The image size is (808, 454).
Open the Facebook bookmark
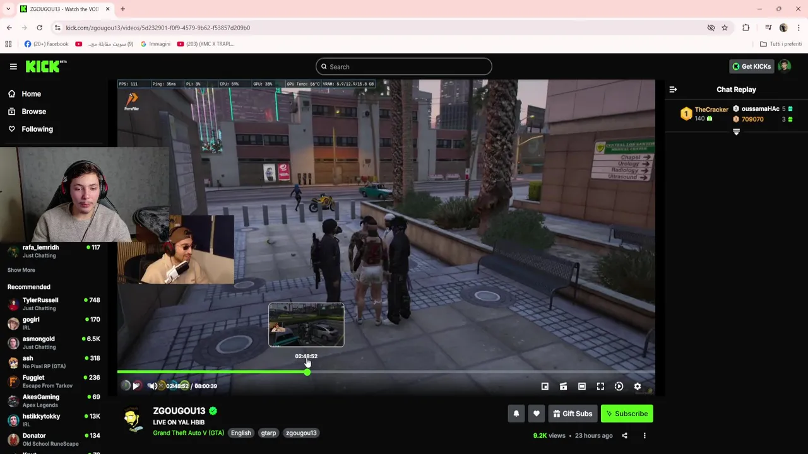pyautogui.click(x=46, y=44)
